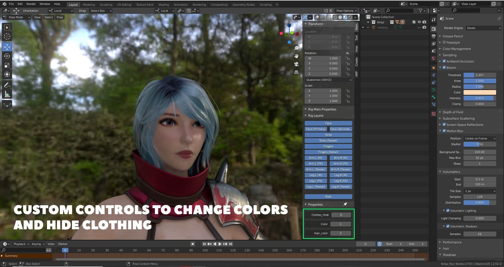
Task: Open Texture properties checker icon
Action: (433, 114)
